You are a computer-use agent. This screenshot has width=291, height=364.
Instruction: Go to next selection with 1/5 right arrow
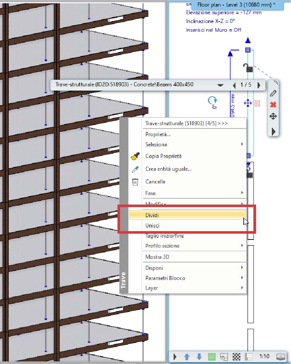pyautogui.click(x=259, y=85)
